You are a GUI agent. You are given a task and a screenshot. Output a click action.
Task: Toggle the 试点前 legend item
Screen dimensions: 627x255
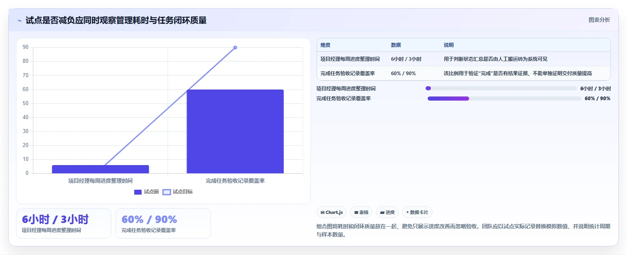point(146,192)
